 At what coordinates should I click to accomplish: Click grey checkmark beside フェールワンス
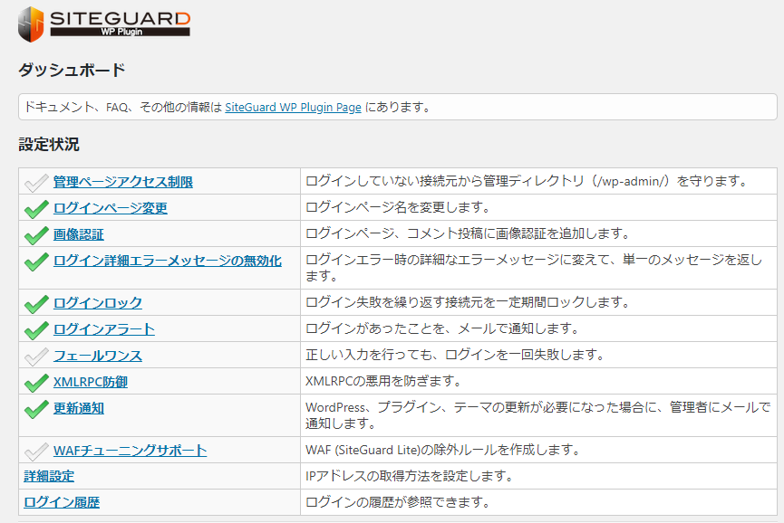tap(36, 357)
